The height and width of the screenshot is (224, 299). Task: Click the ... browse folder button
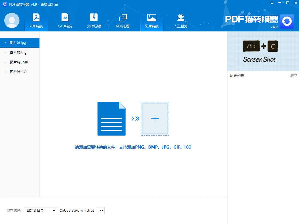coord(100,210)
